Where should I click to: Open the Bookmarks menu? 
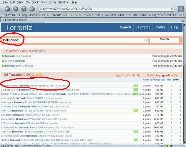[x=39, y=2]
